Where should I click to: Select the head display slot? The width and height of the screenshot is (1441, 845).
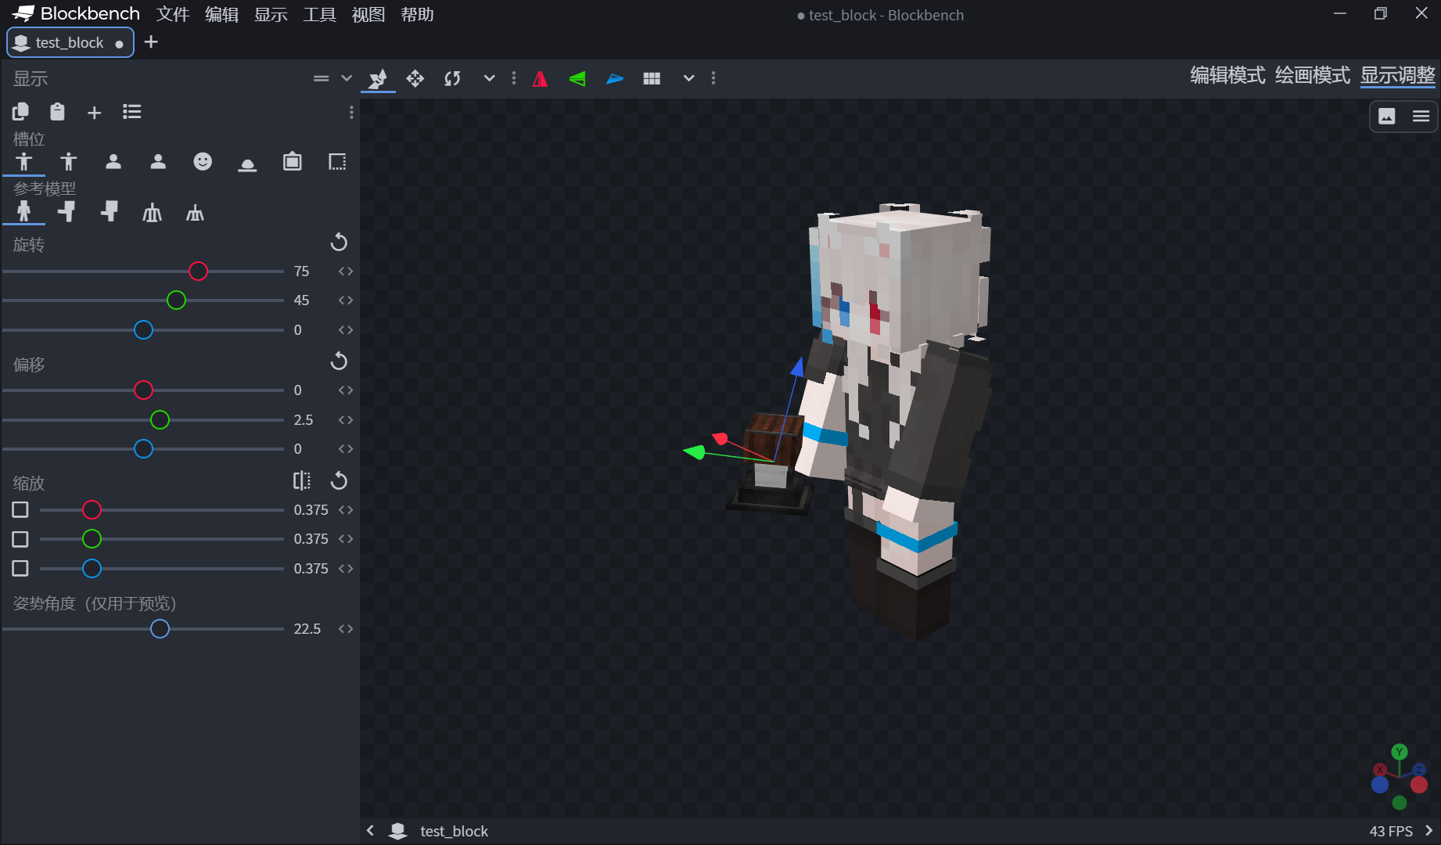point(203,162)
